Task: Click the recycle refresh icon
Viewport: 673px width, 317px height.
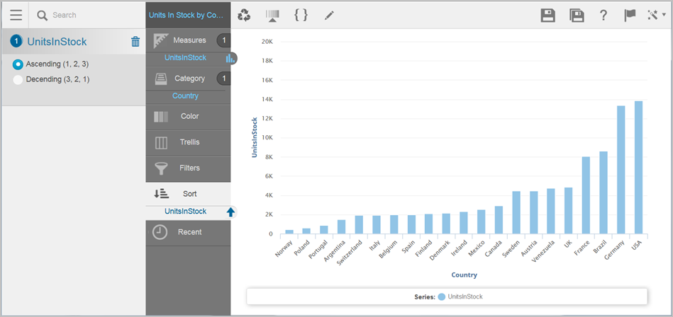Action: pyautogui.click(x=244, y=15)
